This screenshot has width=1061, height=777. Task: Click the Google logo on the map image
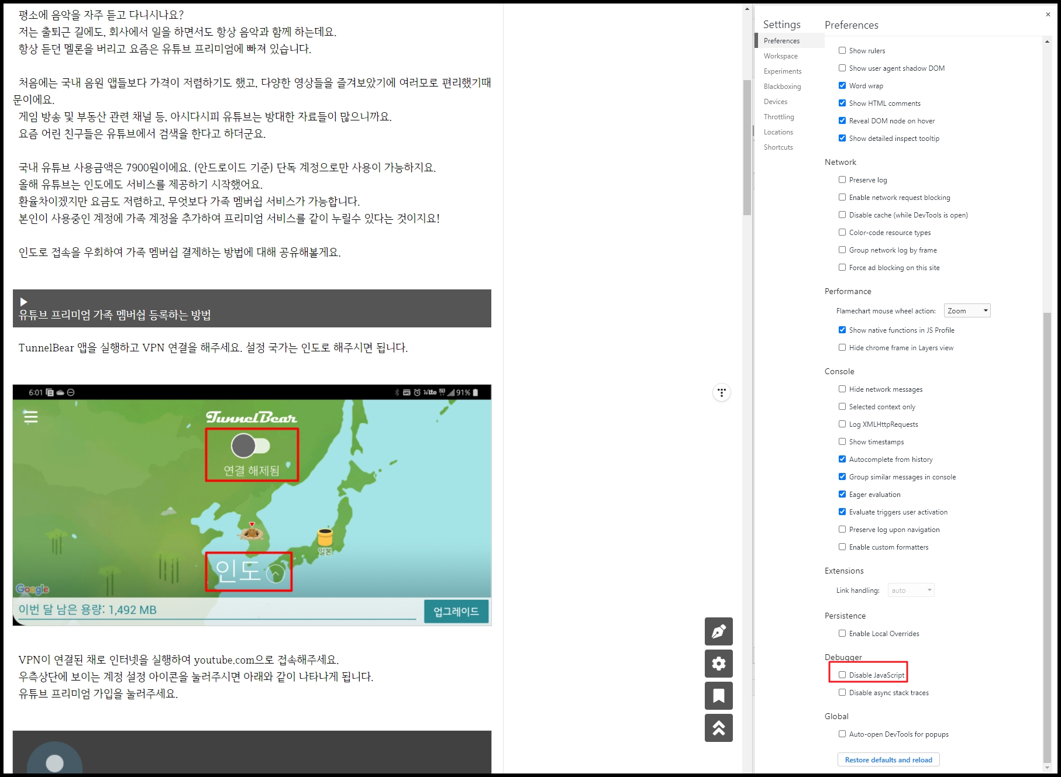click(x=33, y=589)
